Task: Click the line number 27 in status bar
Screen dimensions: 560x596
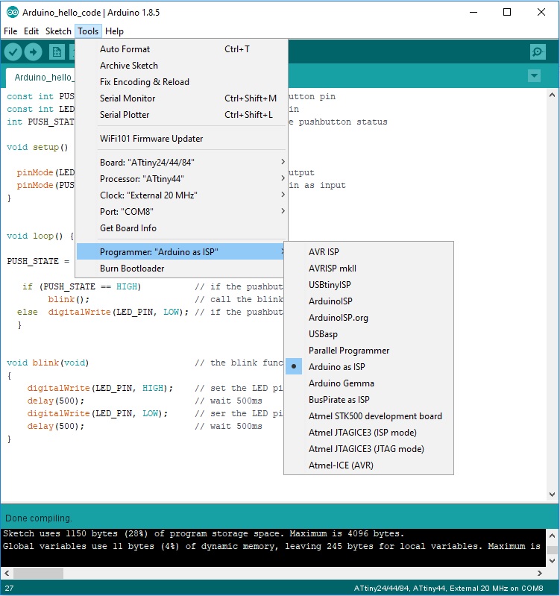Action: (x=9, y=588)
